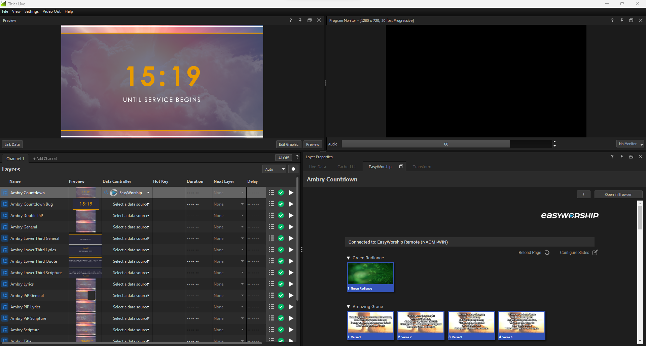Screen dimensions: 646x346
Task: Open list options for Ambry Double PiP
Action: pos(271,215)
